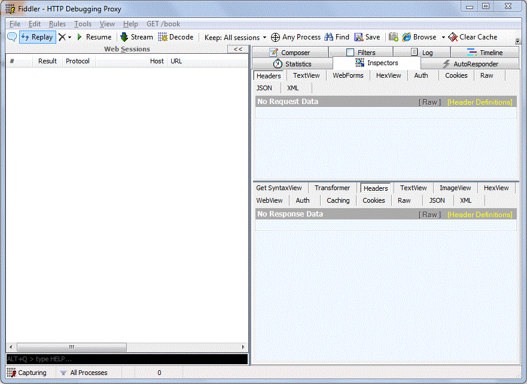Click the scroll left arrow in sessions list

pyautogui.click(x=11, y=347)
